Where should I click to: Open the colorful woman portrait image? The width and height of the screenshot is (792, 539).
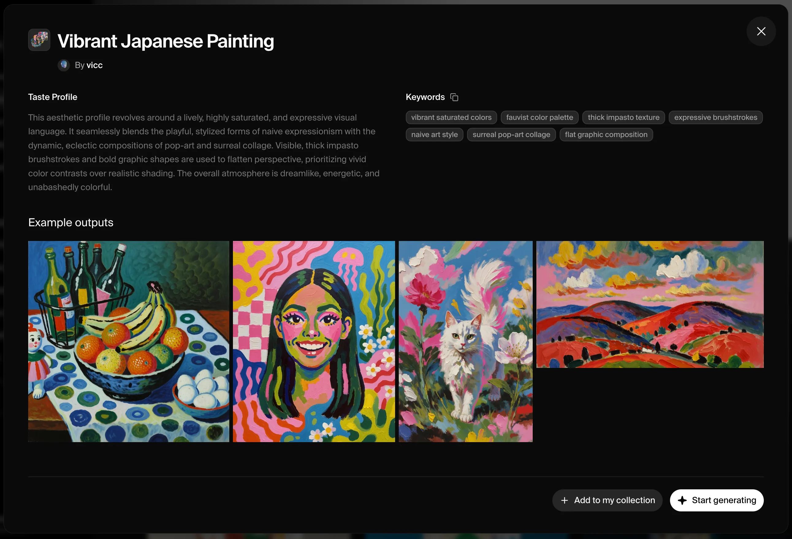point(314,342)
